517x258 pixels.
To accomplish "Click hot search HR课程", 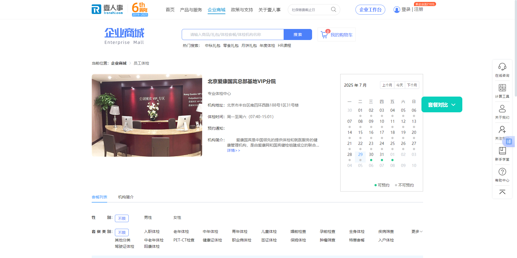I will [x=284, y=46].
